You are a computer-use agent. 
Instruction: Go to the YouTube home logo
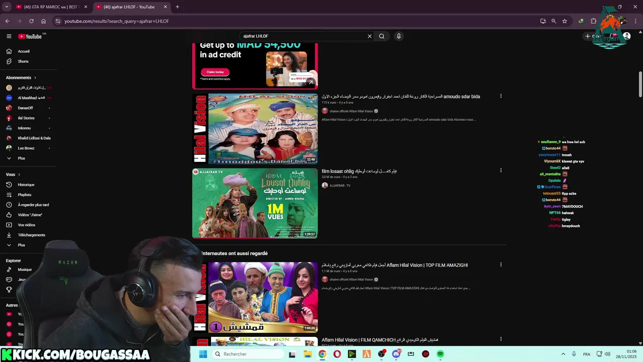point(30,36)
